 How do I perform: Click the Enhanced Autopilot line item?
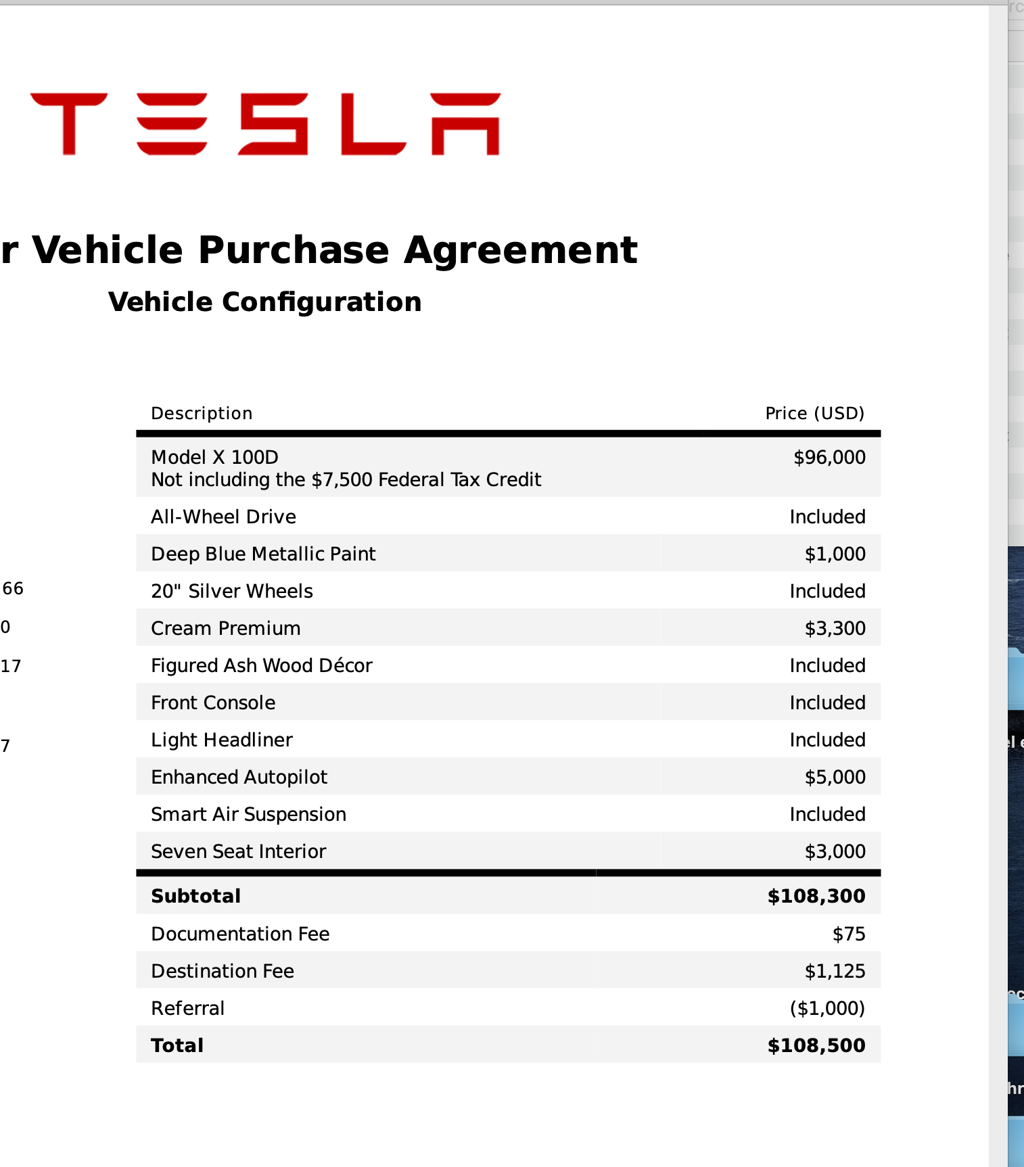[x=239, y=777]
